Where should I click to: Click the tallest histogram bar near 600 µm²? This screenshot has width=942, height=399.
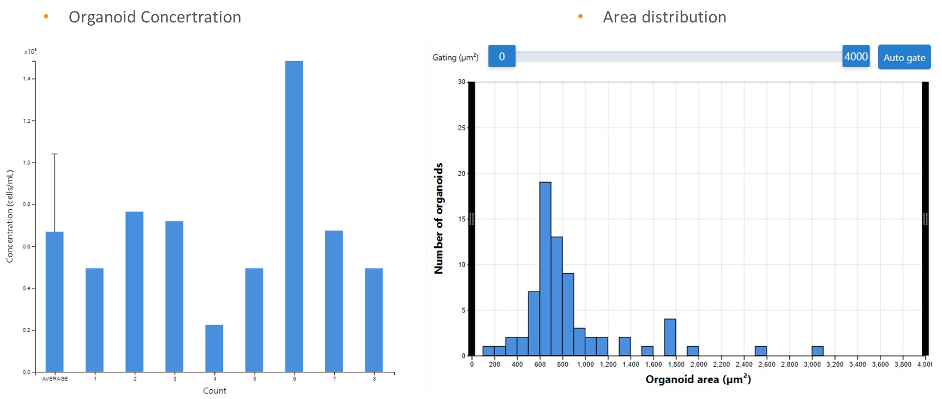pos(545,269)
